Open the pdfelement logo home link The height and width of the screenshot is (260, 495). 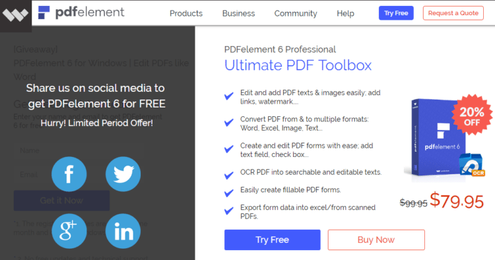coord(81,13)
